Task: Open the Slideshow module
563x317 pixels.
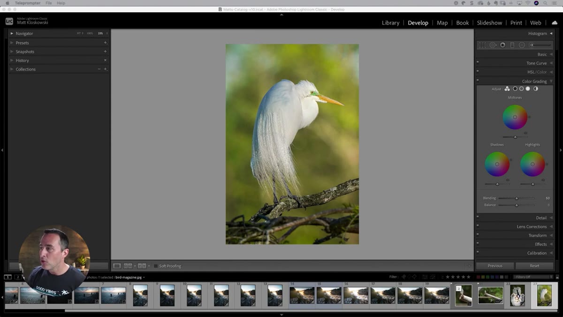Action: pos(489,23)
